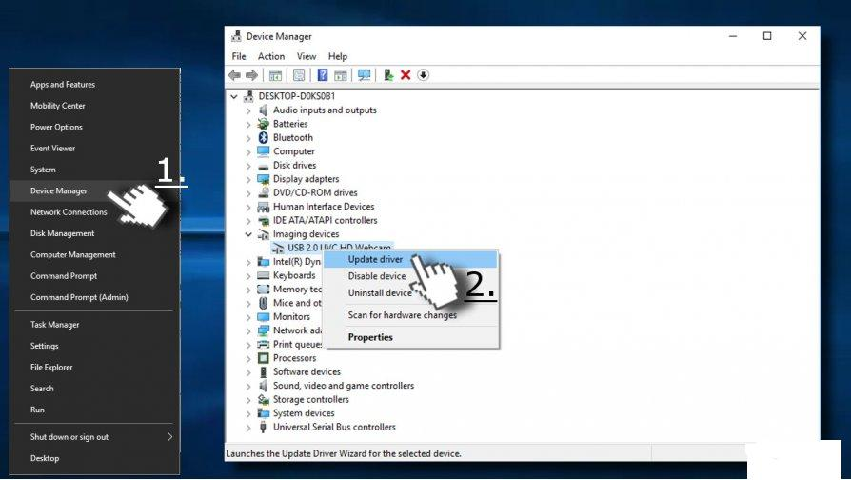851x480 pixels.
Task: Open the View menu in the menu bar
Action: coord(307,56)
